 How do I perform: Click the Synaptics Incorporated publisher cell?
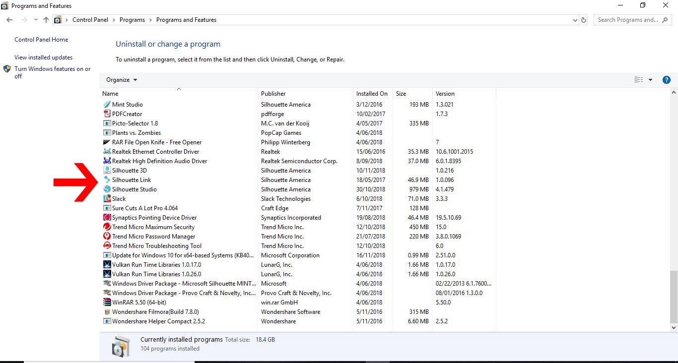291,218
